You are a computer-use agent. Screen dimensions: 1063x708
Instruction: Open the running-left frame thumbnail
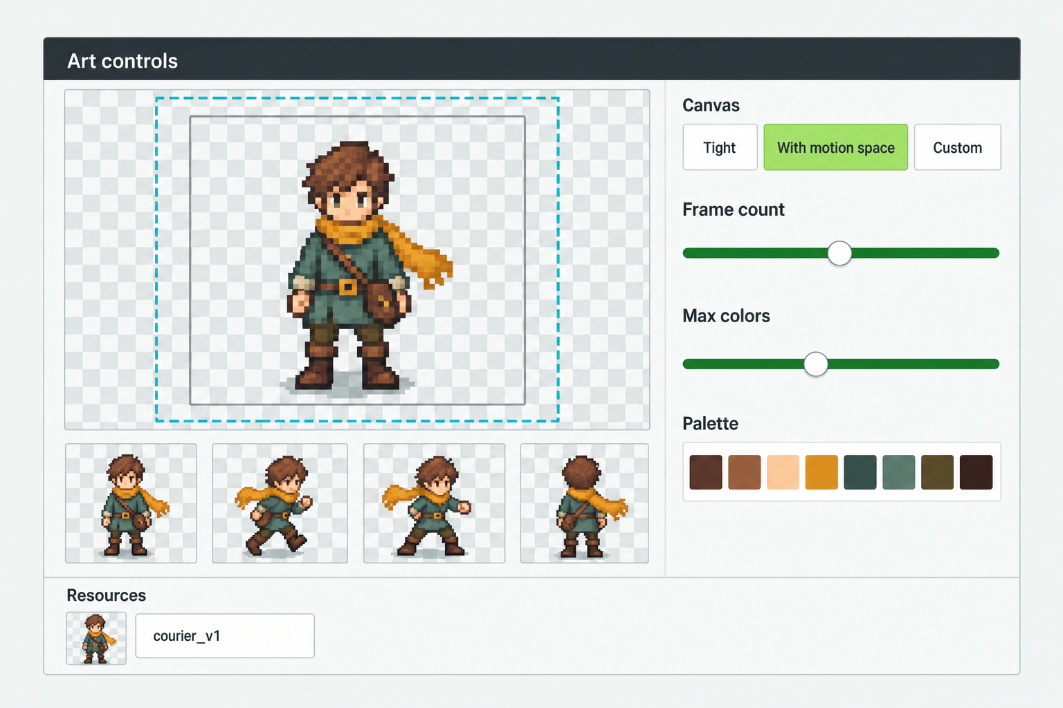[x=280, y=503]
